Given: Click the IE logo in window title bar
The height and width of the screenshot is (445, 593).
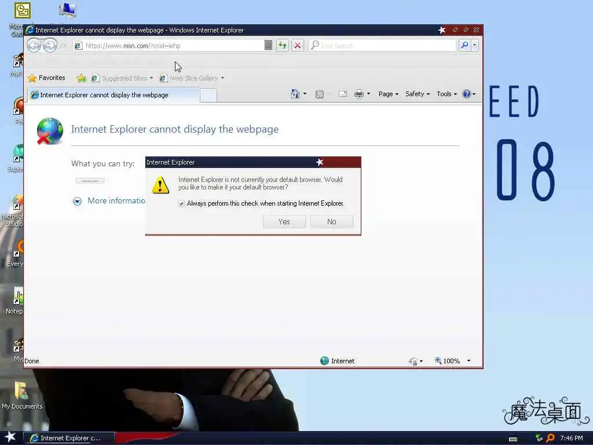Looking at the screenshot, I should point(30,30).
